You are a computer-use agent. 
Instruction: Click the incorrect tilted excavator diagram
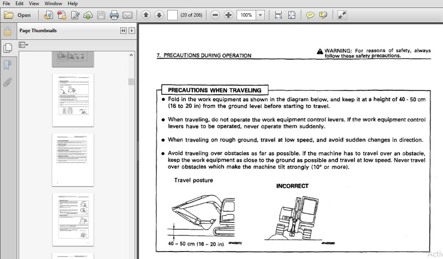(294, 218)
